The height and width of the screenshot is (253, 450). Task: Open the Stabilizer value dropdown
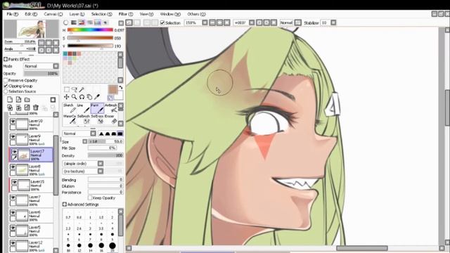click(x=333, y=22)
